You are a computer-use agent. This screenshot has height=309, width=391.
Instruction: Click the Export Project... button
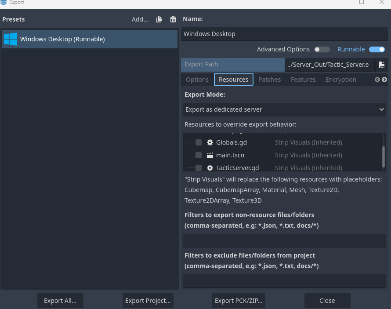(148, 301)
